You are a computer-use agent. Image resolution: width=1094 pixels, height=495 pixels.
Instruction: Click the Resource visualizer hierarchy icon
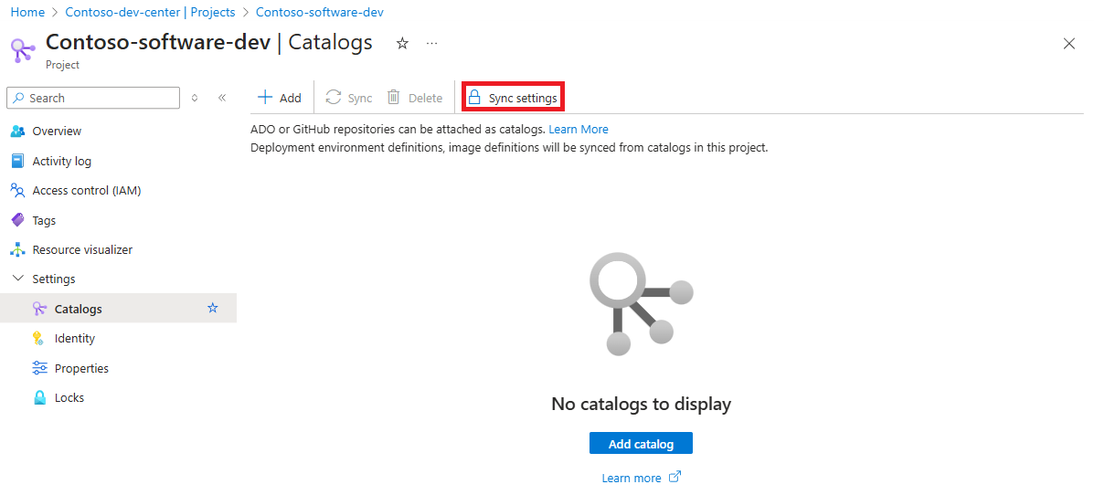[18, 249]
